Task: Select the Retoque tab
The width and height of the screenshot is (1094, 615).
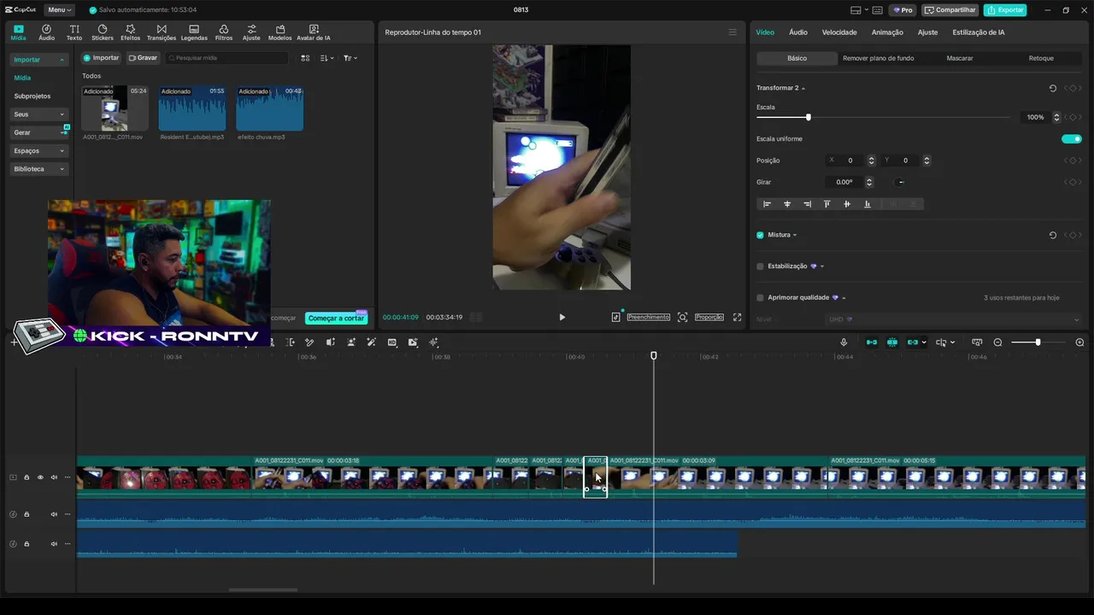Action: (x=1041, y=58)
